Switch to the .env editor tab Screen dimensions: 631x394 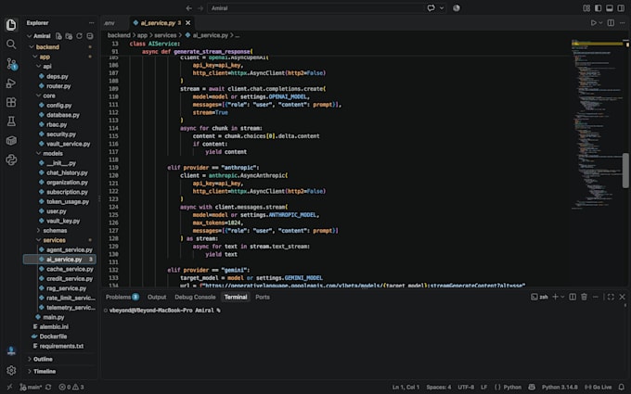click(x=109, y=23)
